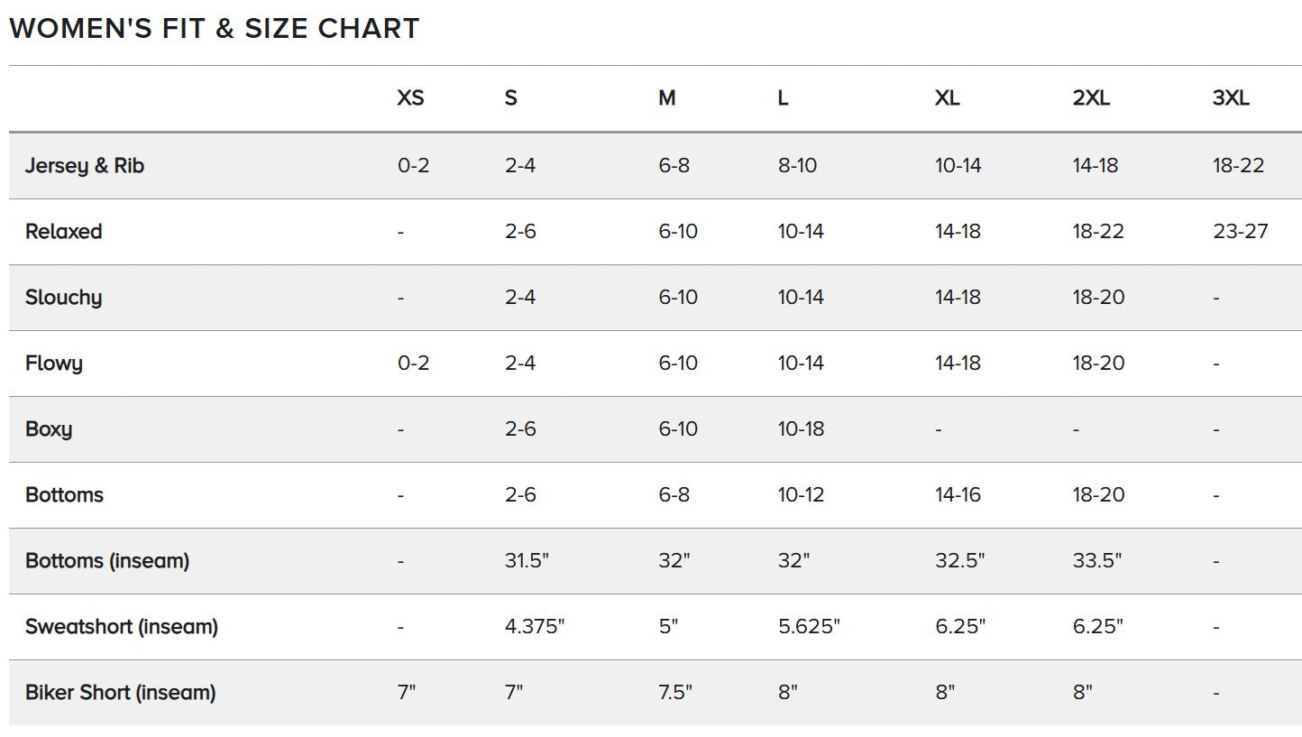
Task: Select the 3XL column header
Action: (x=1231, y=98)
